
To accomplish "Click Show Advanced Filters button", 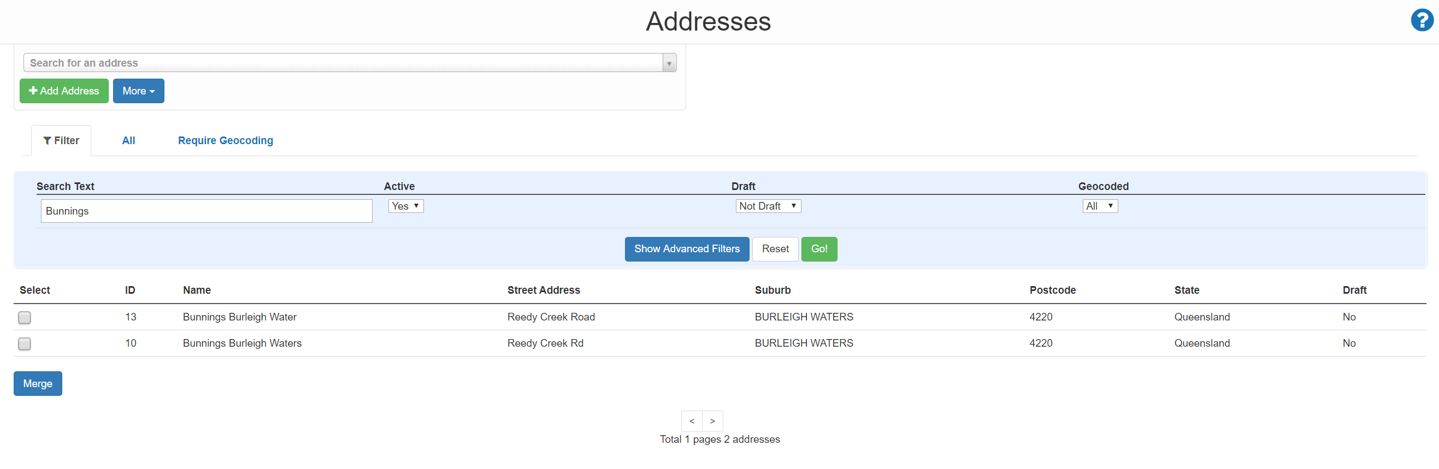I will [687, 249].
